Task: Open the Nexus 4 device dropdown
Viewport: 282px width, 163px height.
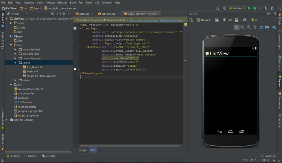Action: point(204,20)
